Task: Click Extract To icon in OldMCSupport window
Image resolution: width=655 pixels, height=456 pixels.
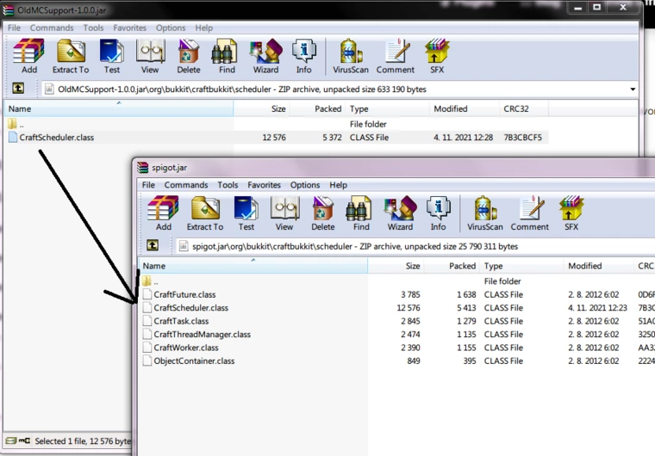Action: (x=71, y=56)
